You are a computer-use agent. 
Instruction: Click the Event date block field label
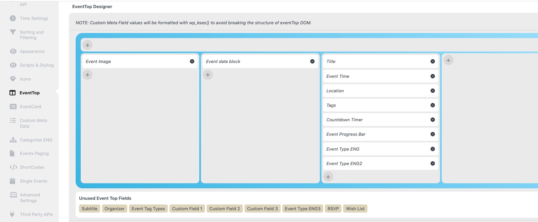pos(223,61)
